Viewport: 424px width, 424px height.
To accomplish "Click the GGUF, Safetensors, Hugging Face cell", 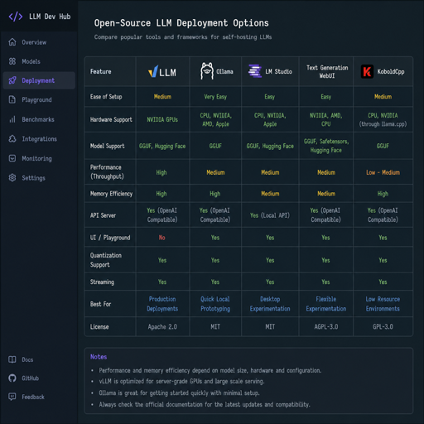I will click(x=326, y=146).
